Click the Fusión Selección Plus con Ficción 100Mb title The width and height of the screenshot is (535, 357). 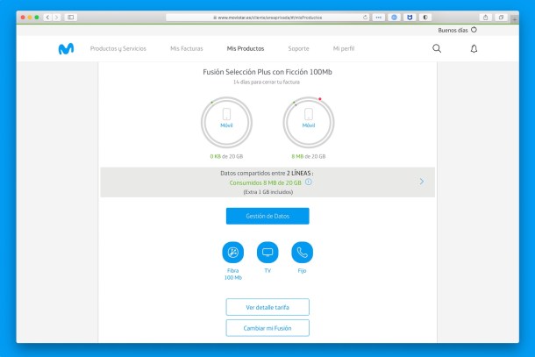(267, 72)
